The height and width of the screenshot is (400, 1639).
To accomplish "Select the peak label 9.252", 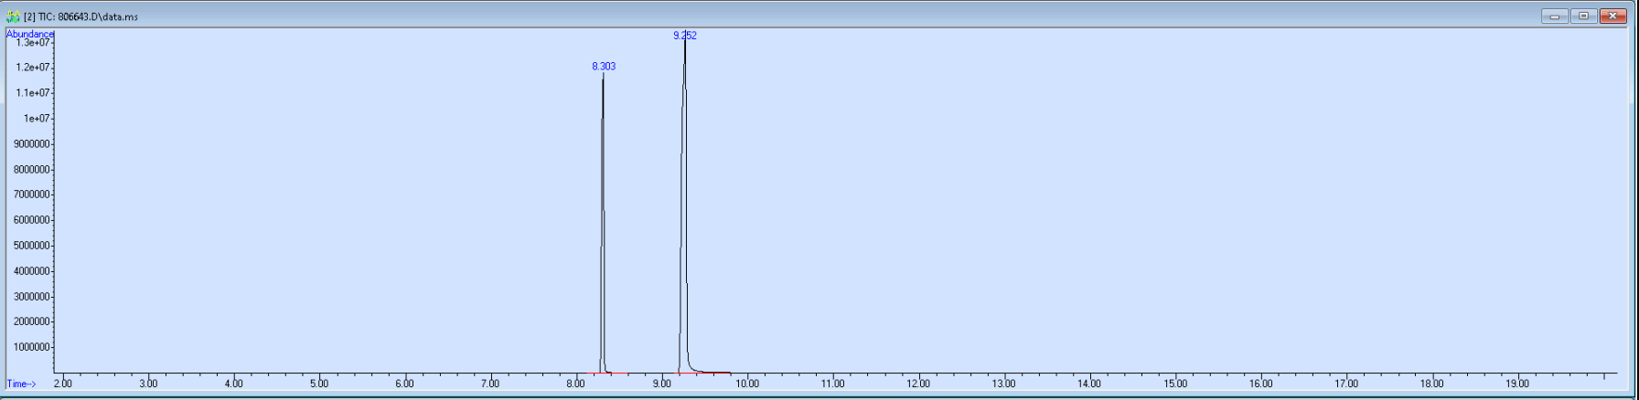I will 685,36.
